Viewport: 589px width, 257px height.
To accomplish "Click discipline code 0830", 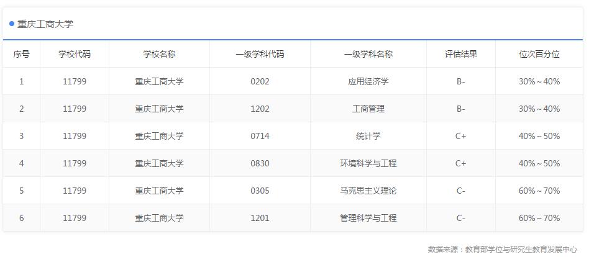I will (260, 163).
